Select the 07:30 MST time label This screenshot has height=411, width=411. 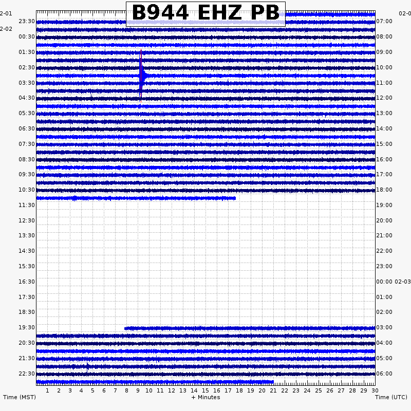coord(27,144)
